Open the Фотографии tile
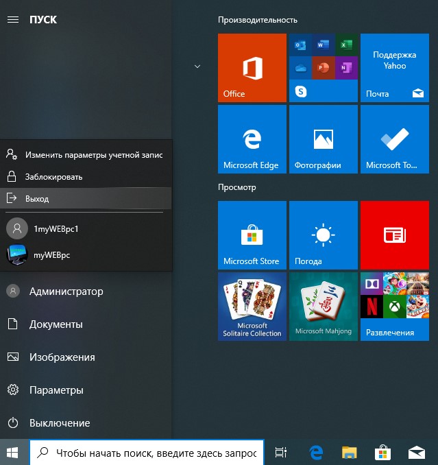This screenshot has height=465, width=438. (324, 139)
